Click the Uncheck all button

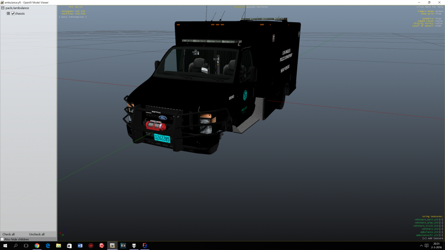pyautogui.click(x=36, y=234)
